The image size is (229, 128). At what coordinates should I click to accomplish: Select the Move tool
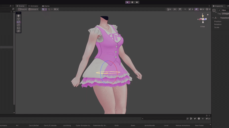point(19,19)
